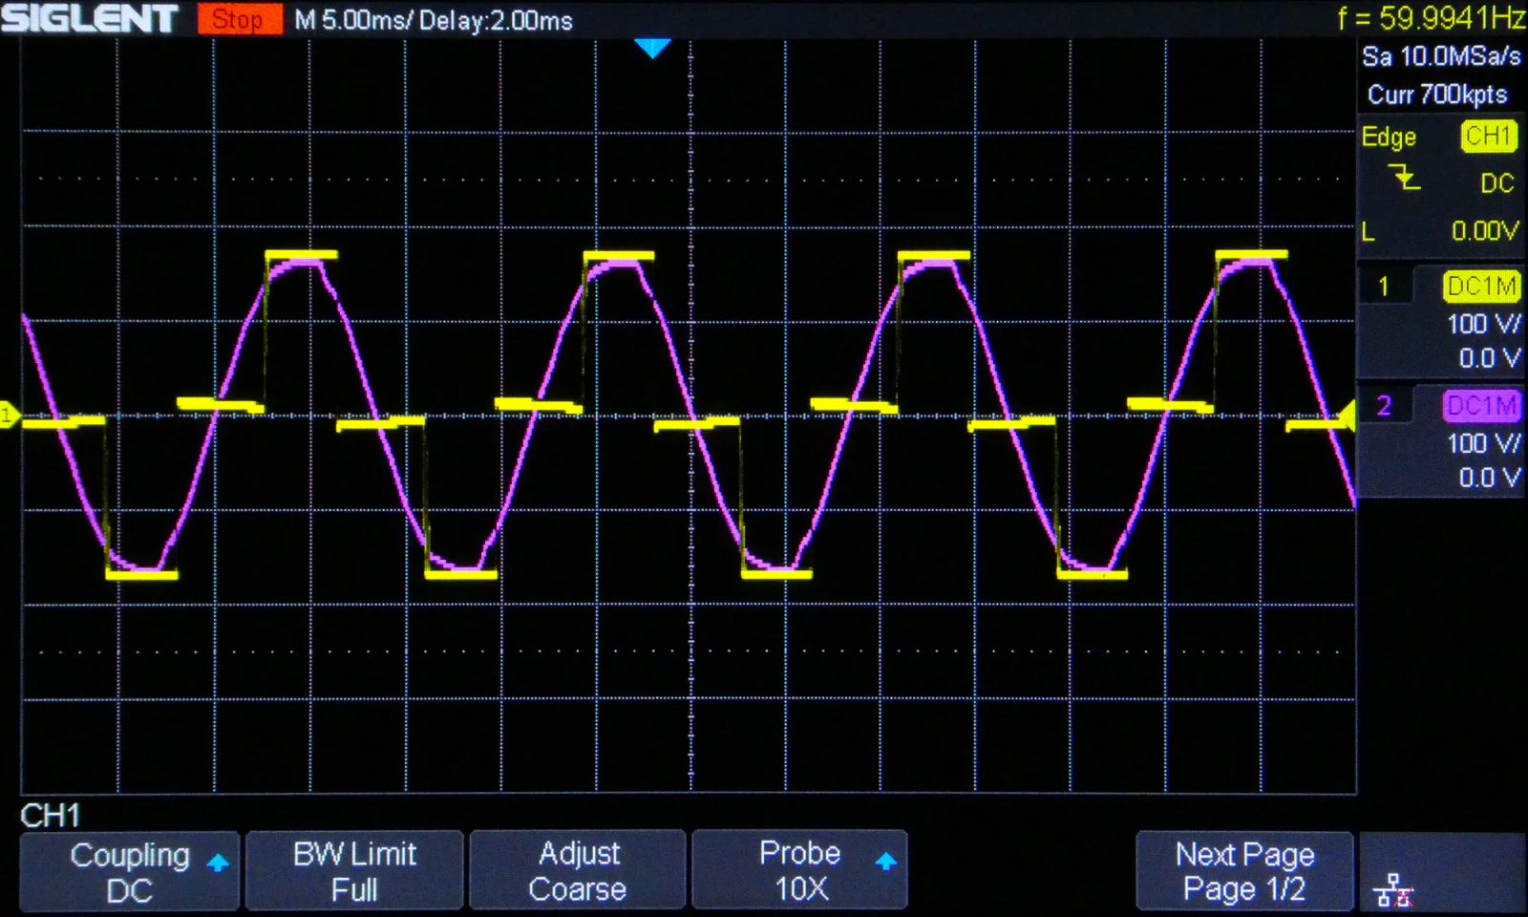Click the channel 2 100 V/ scale value
This screenshot has height=917, width=1528.
pos(1483,443)
